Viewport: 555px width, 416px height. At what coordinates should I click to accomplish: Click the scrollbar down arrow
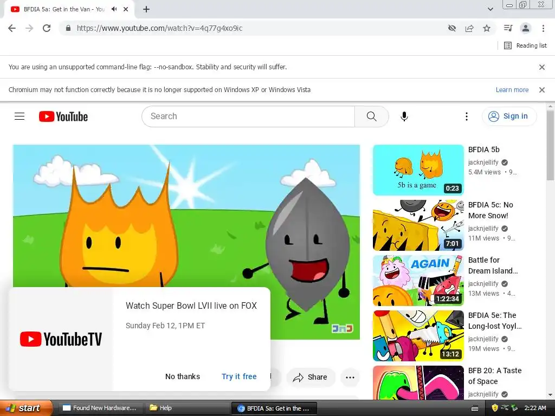click(550, 395)
